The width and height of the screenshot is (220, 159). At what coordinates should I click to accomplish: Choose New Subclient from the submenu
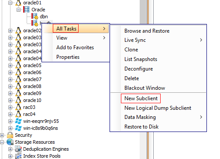141,98
